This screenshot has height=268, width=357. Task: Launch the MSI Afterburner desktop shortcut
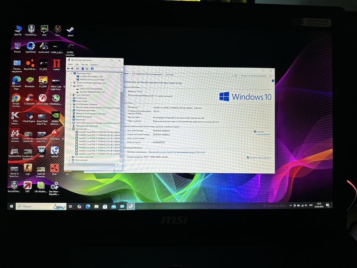coord(56,100)
